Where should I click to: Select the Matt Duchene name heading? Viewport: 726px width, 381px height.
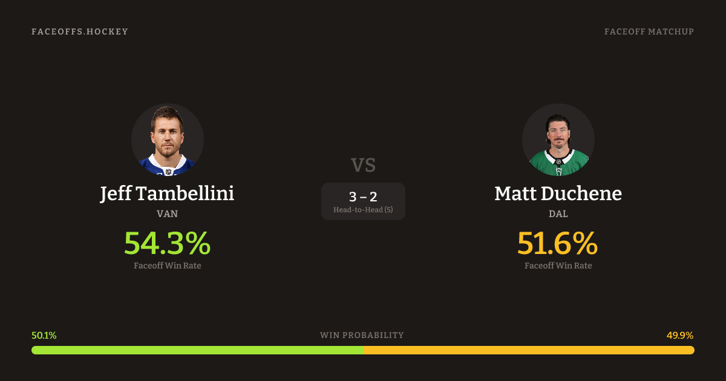coord(558,194)
